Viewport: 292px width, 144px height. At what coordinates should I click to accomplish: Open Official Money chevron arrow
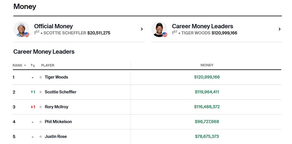[x=142, y=29]
